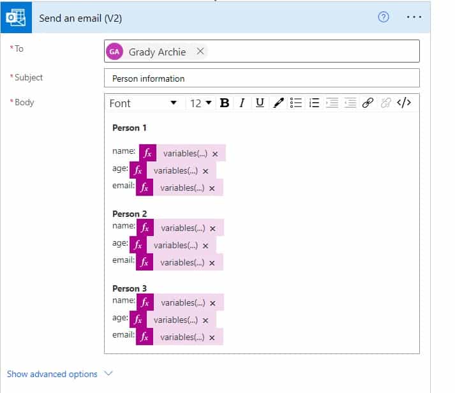Screen dimensions: 455x393
Task: Insert a hyperlink with link icon
Action: (x=368, y=103)
